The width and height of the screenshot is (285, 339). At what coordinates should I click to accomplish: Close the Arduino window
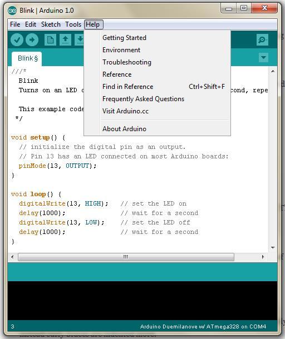[x=264, y=8]
